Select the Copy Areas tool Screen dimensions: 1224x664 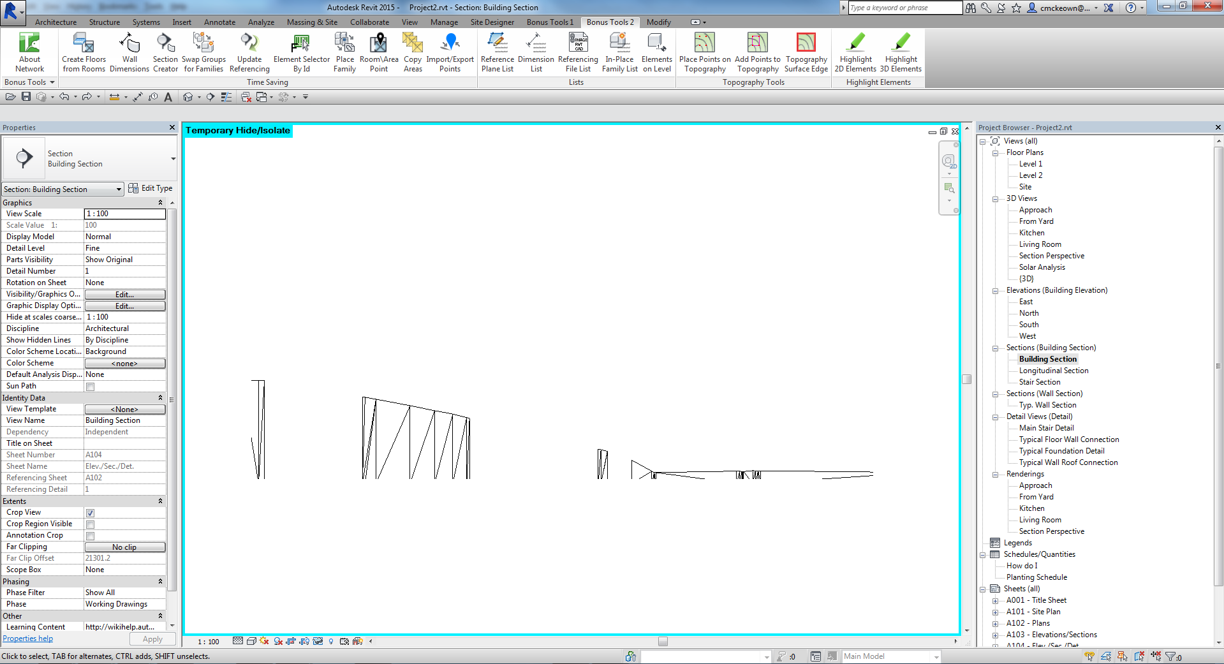tap(413, 52)
